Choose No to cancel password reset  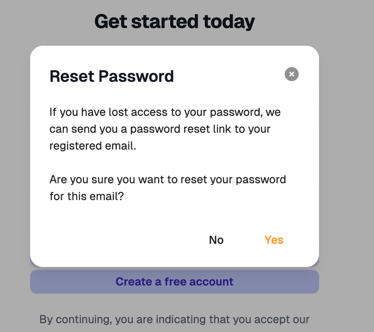(216, 240)
